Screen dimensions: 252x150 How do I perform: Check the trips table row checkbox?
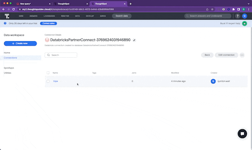tap(48, 81)
